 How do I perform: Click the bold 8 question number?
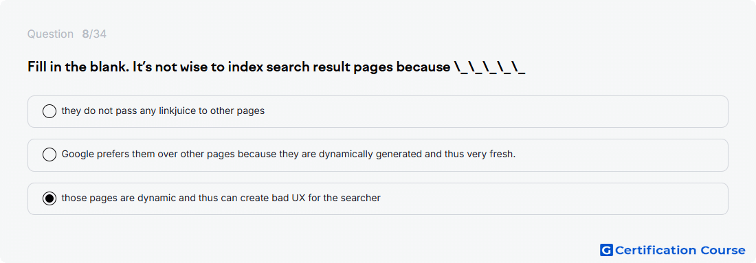85,34
